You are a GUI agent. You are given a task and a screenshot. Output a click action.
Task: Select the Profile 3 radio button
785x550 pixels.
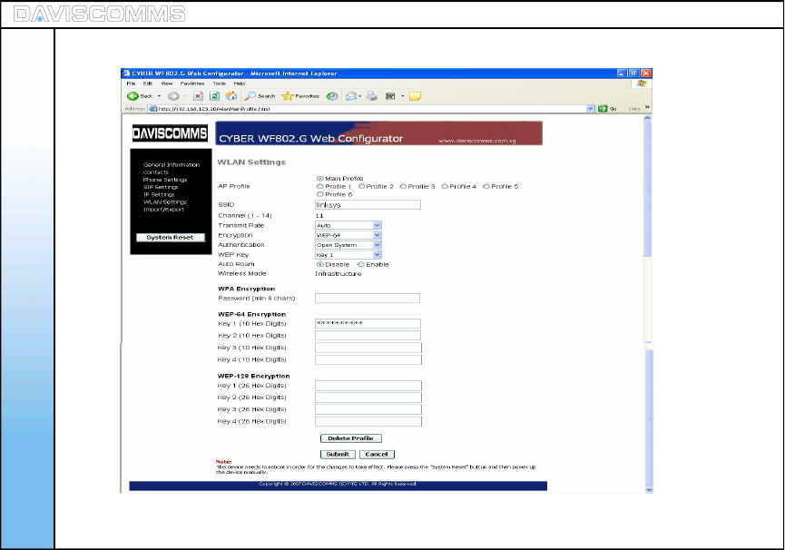403,186
